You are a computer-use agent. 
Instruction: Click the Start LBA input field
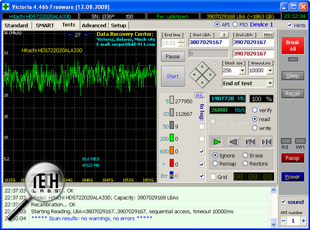point(209,42)
